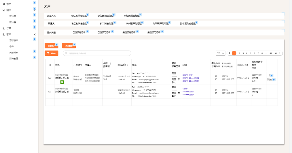Click the list icon next to 订单
Viewport: 292px width, 153px height.
(x=4, y=28)
